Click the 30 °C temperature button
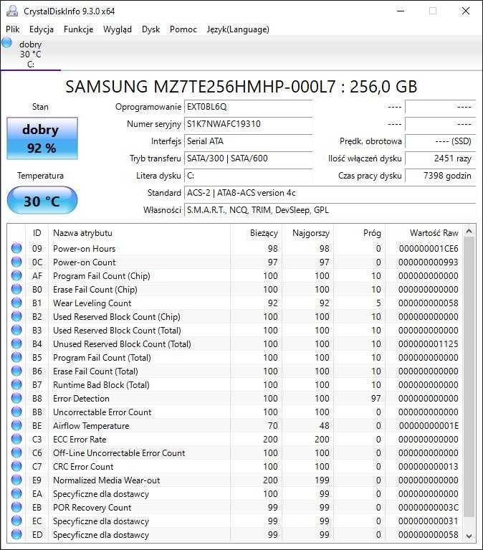The width and height of the screenshot is (483, 550). (x=42, y=200)
